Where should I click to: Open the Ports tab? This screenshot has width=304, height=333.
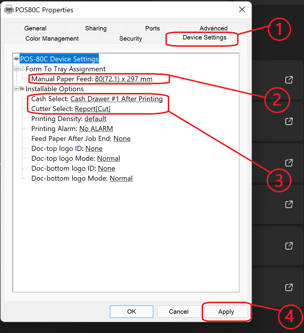point(153,28)
